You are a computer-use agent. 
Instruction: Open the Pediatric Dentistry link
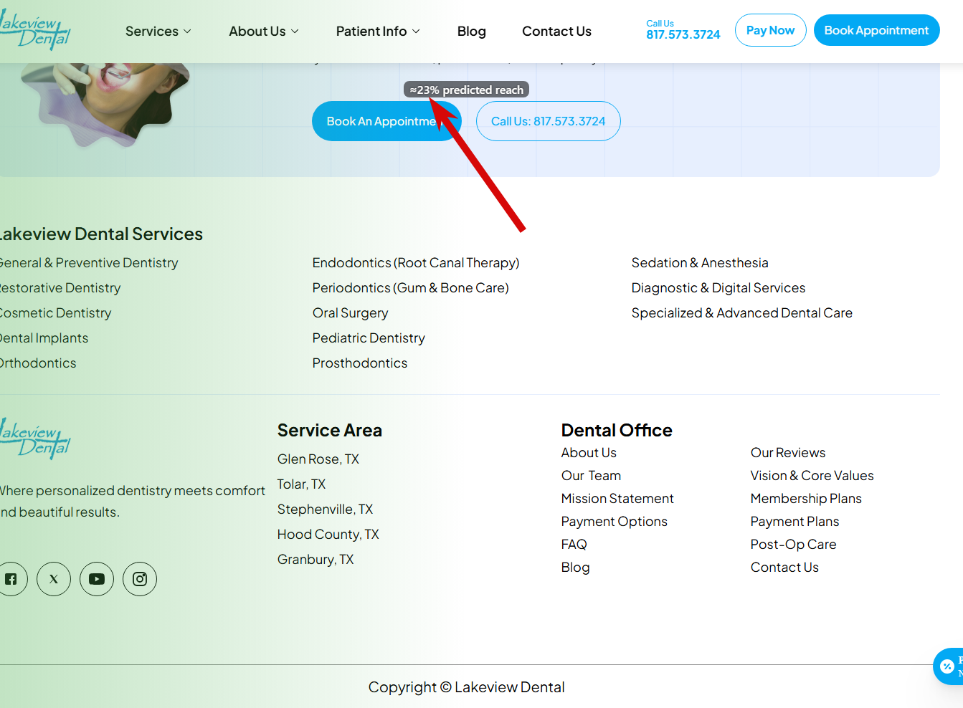click(369, 338)
